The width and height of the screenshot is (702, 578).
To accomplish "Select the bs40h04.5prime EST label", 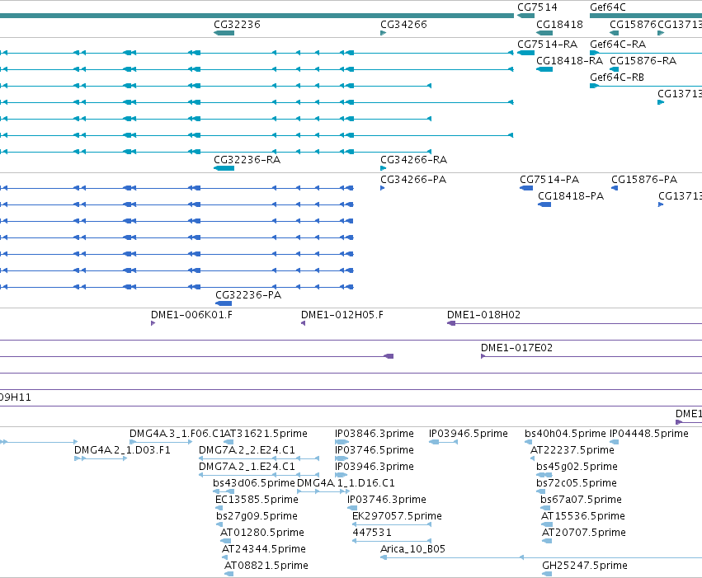I will [565, 434].
